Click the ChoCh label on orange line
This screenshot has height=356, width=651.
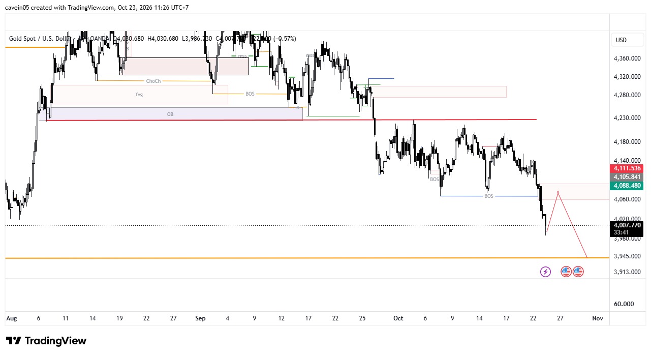click(153, 81)
